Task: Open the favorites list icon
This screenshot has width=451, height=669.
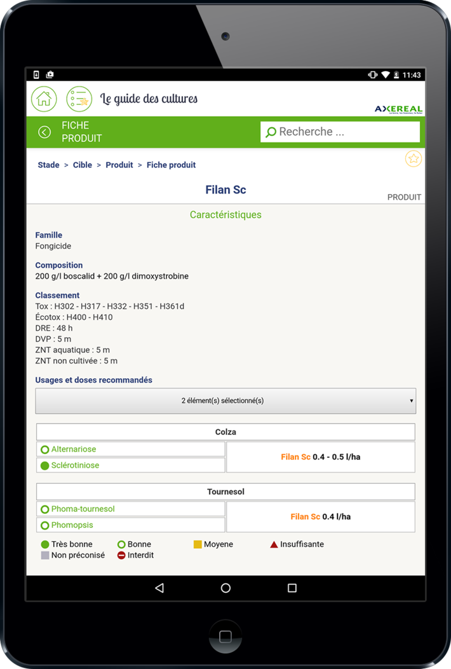Action: click(79, 99)
